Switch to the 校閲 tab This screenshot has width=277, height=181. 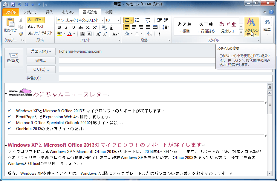click(x=109, y=12)
